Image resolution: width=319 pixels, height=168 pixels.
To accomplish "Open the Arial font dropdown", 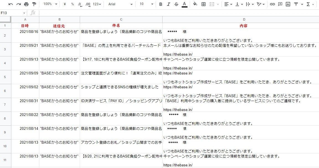I will point(119,4).
